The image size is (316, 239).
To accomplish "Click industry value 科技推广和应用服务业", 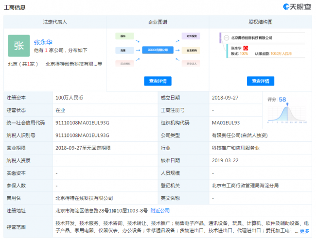I will (236, 148).
